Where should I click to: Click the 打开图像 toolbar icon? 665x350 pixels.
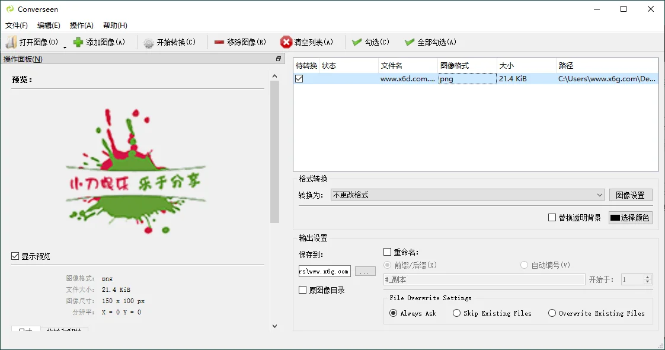[x=11, y=42]
